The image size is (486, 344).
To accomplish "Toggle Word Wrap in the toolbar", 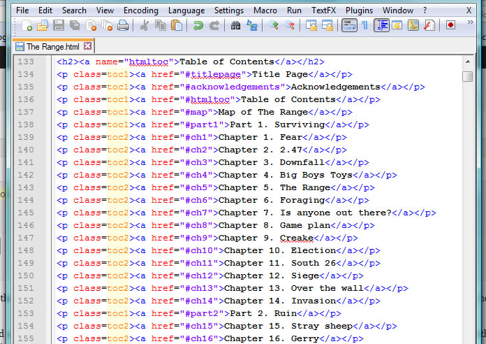I will coord(348,26).
